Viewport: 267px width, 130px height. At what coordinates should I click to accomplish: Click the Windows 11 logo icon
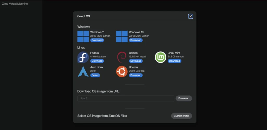[83, 36]
